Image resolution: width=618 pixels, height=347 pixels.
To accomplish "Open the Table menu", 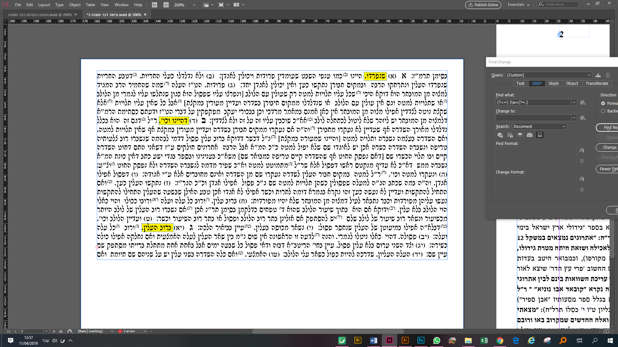I will 90,5.
